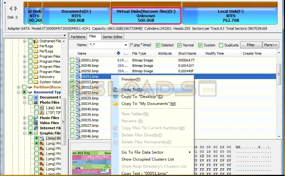Open the Name filter dropdown

pyautogui.click(x=126, y=45)
